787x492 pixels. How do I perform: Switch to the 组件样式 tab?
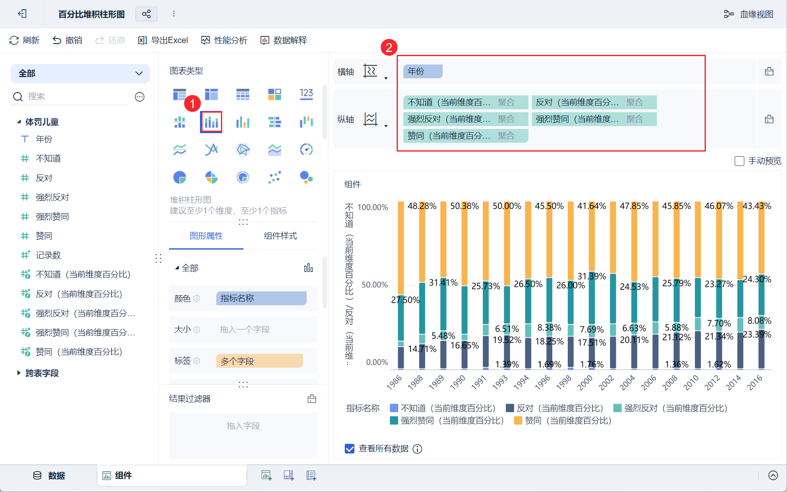280,236
